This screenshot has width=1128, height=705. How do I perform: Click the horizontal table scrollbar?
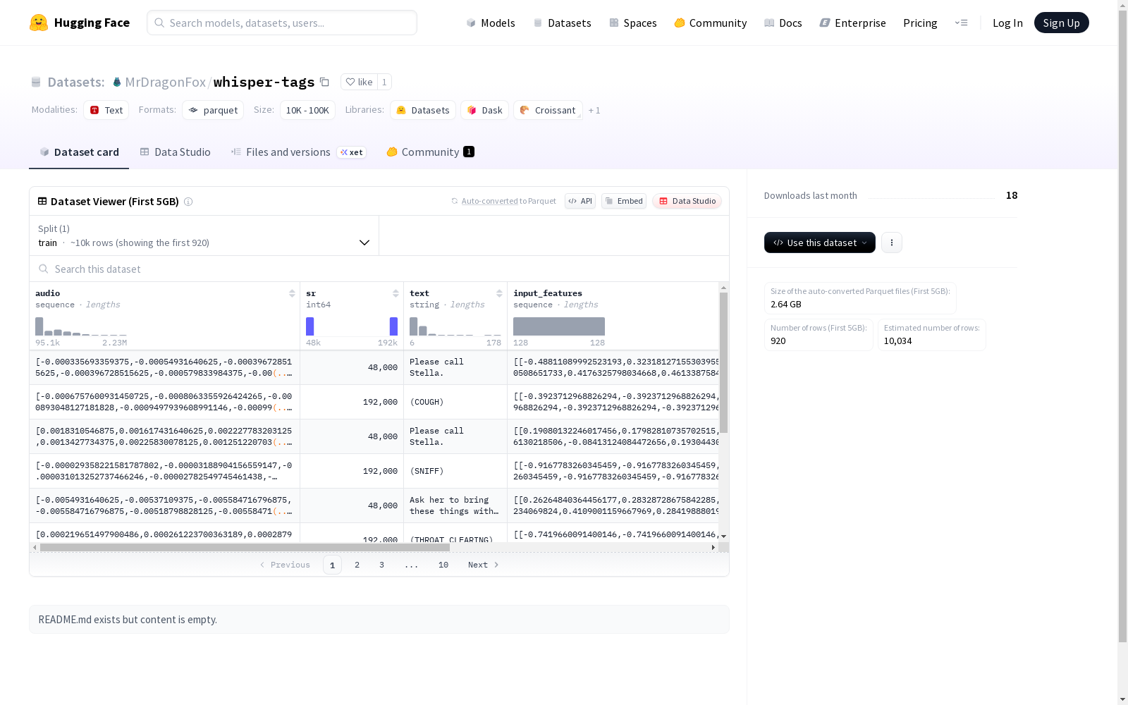[x=245, y=547]
